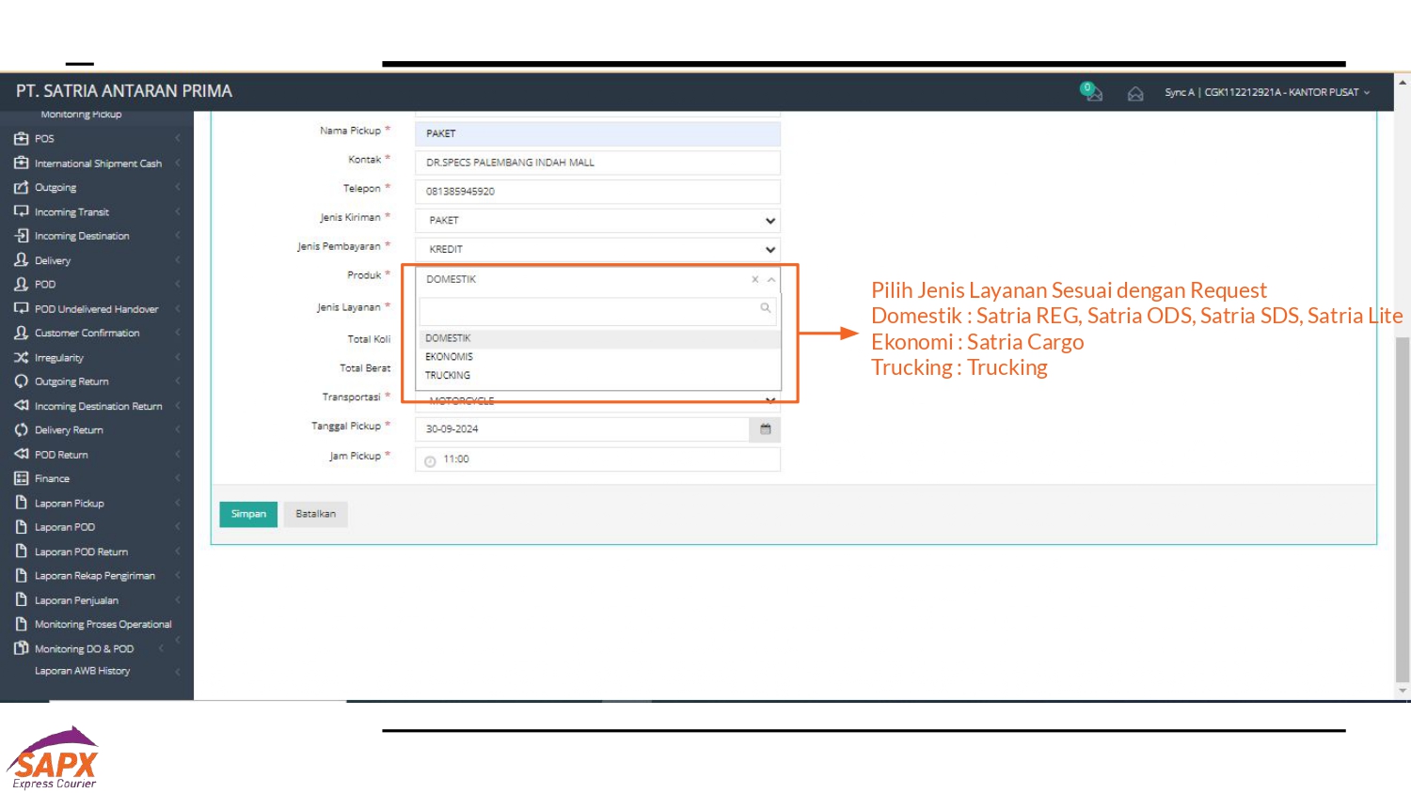Collapse the Produk dropdown list
Screen dimensions: 1411x793
(771, 280)
